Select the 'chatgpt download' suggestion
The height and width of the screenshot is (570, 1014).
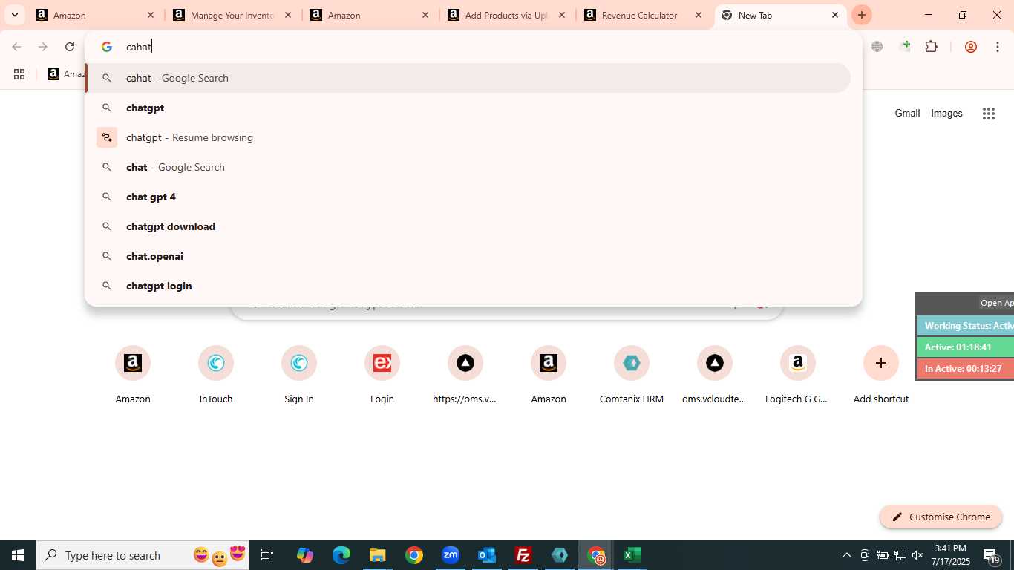(x=468, y=226)
